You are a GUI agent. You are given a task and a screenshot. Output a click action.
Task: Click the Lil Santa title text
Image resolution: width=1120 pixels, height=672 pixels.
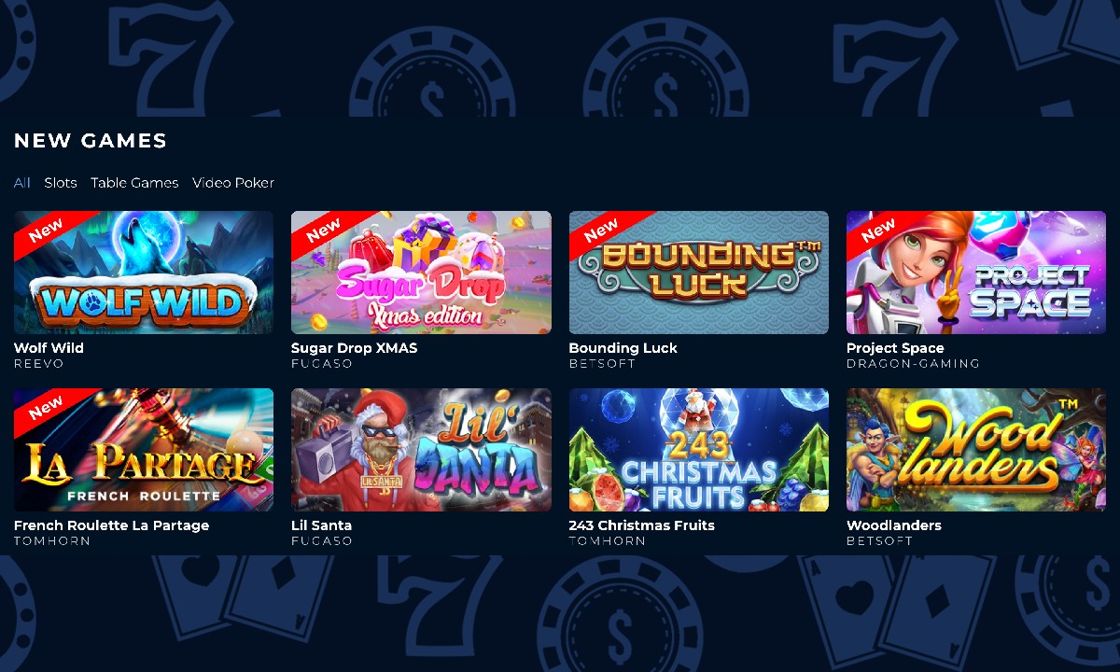click(321, 525)
